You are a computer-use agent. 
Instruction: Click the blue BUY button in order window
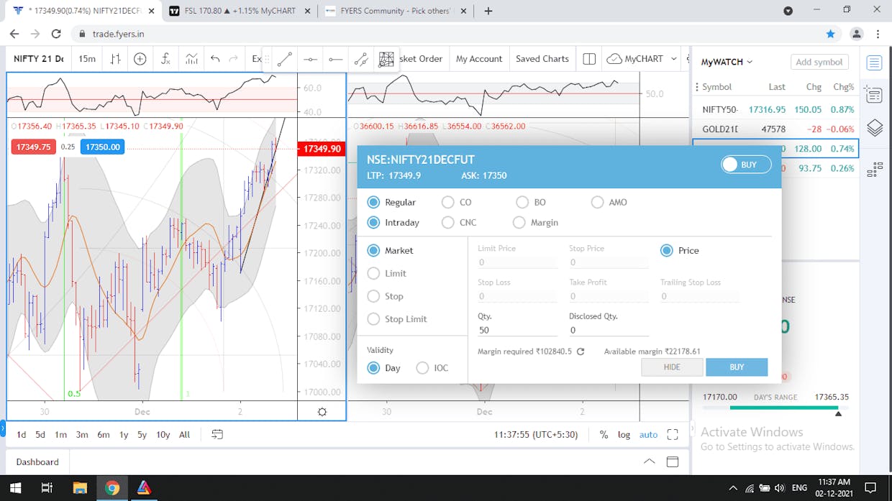[737, 367]
